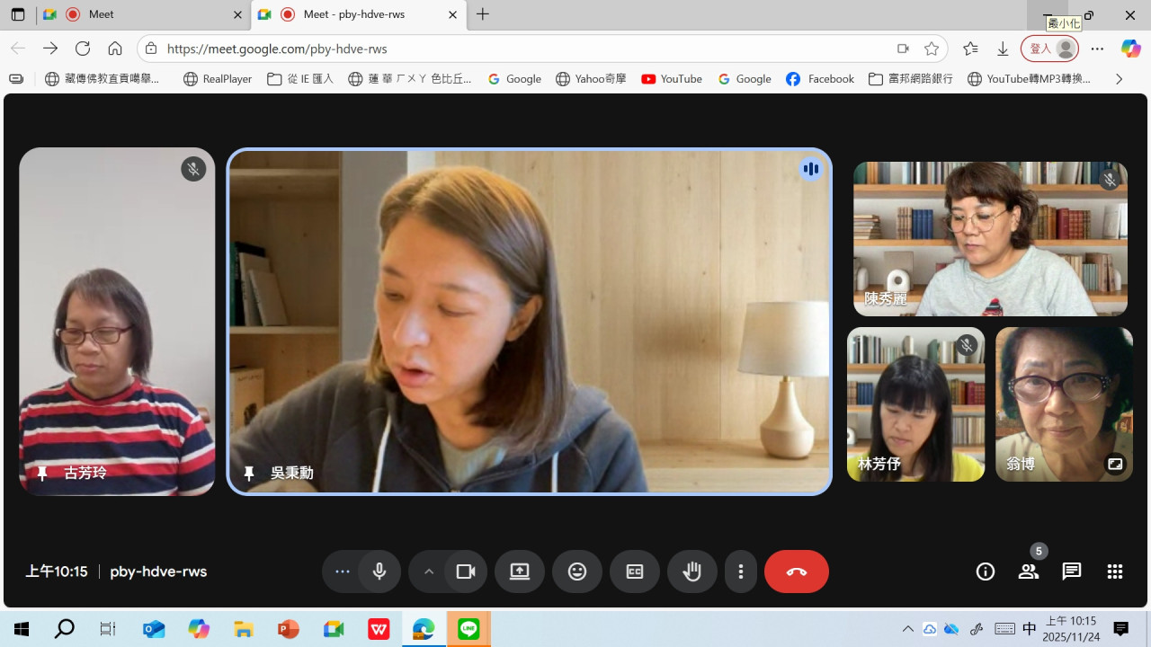
Task: Open the three-dot more options menu
Action: (x=741, y=572)
